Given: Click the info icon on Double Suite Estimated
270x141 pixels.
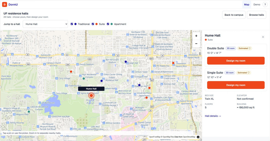Looking at the screenshot, I should 250,48.
